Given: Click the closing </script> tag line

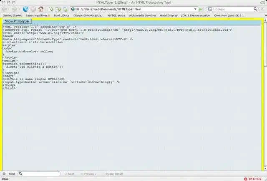Looking at the screenshot, I should point(11,73).
